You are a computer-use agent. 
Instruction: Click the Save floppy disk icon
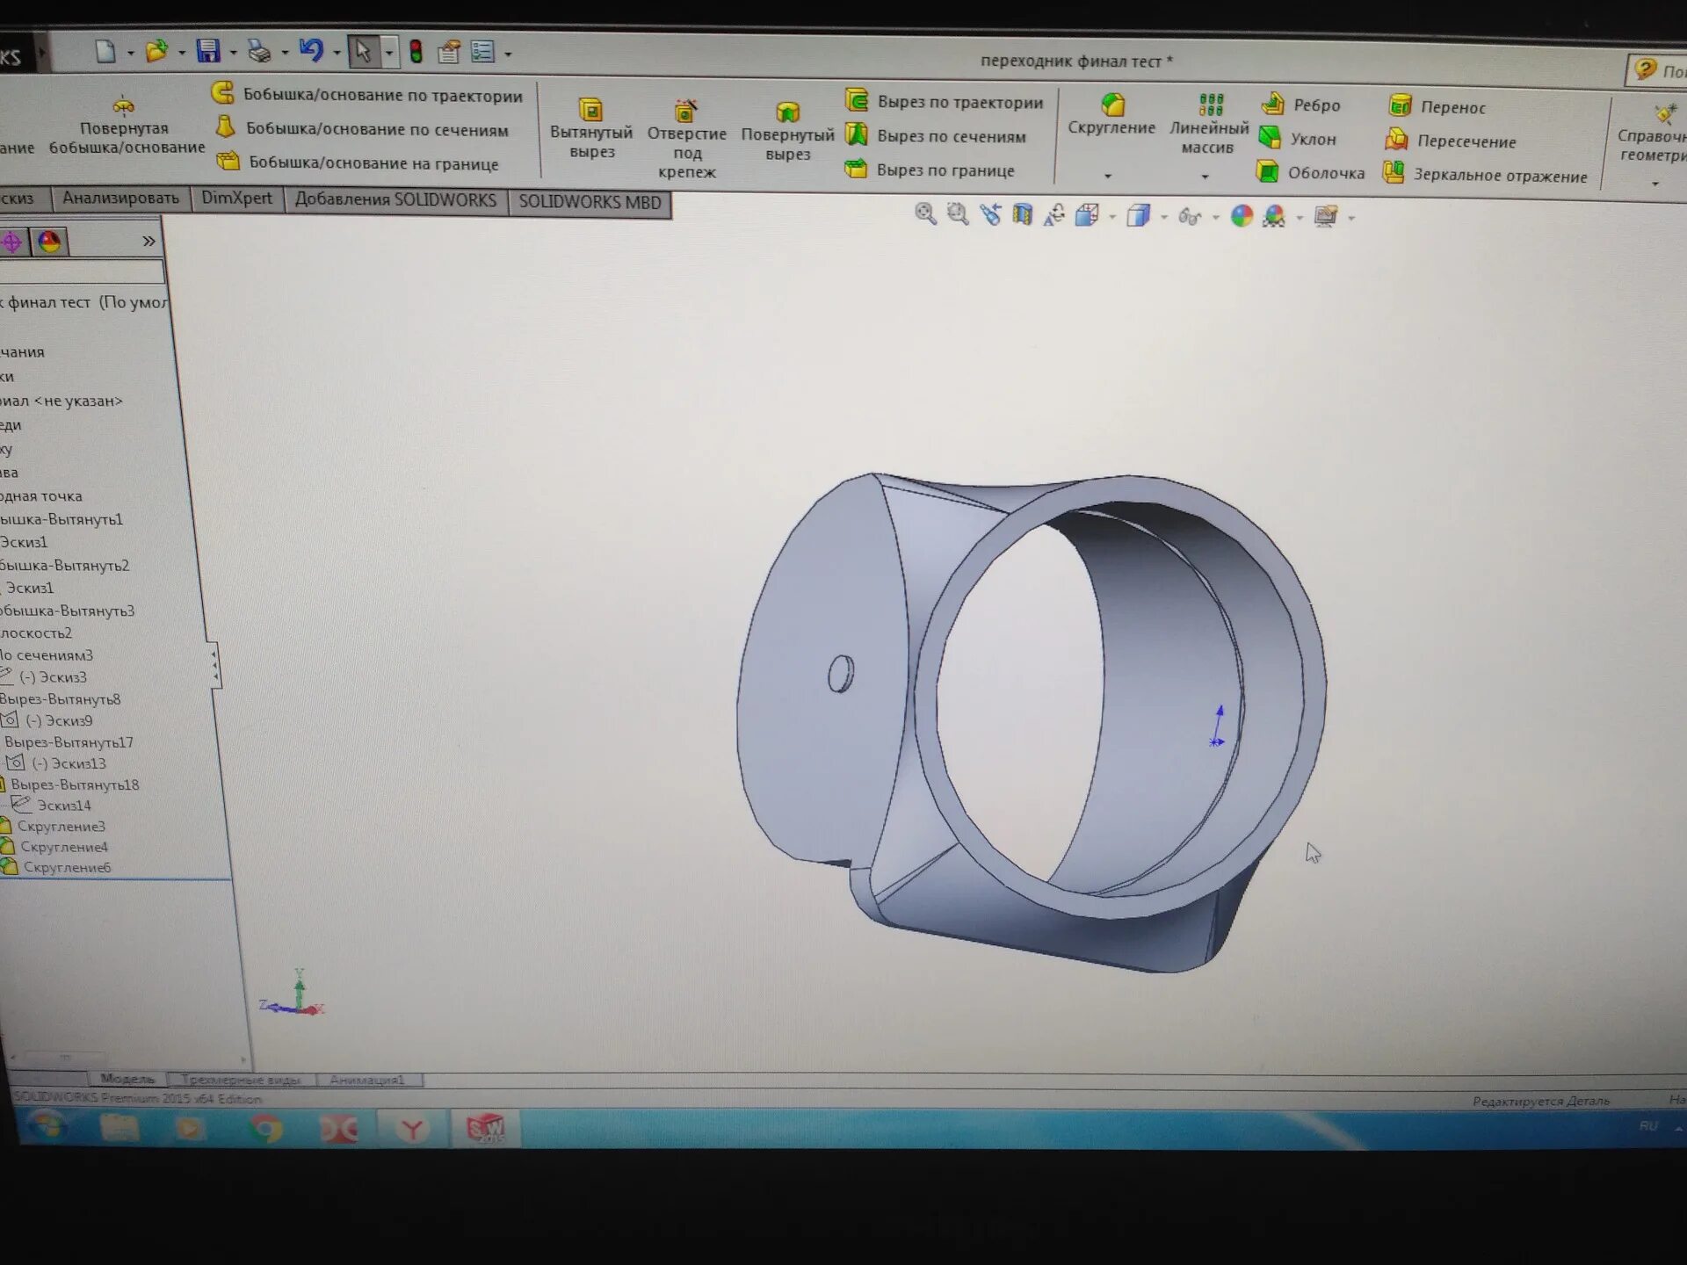[207, 51]
